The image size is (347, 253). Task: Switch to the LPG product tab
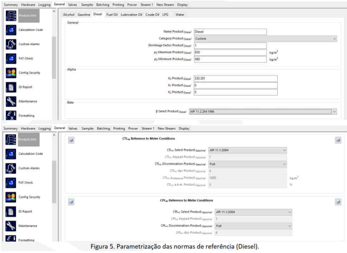point(165,15)
